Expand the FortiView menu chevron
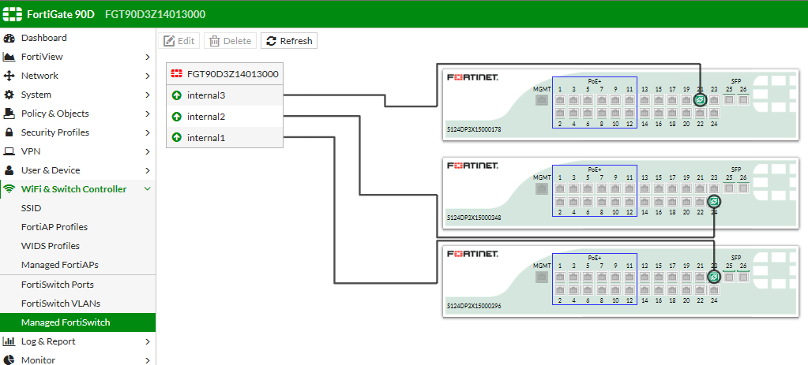The width and height of the screenshot is (808, 365). pos(148,57)
